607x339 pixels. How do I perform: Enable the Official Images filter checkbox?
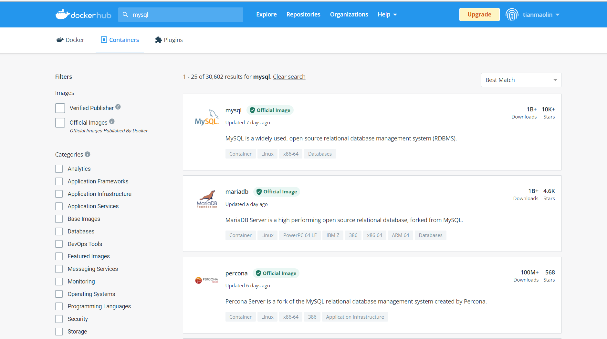[x=60, y=123]
